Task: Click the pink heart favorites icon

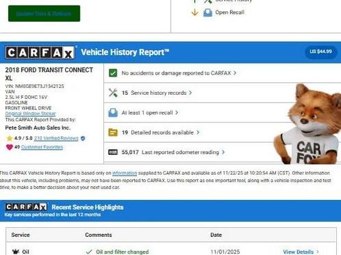Action: tap(9, 147)
